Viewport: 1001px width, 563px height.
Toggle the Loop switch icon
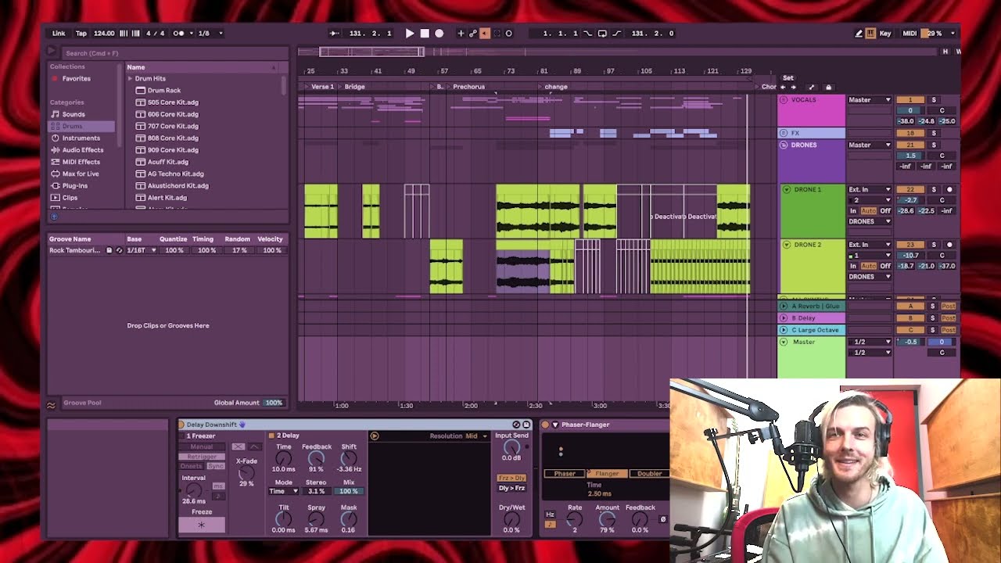pos(602,34)
